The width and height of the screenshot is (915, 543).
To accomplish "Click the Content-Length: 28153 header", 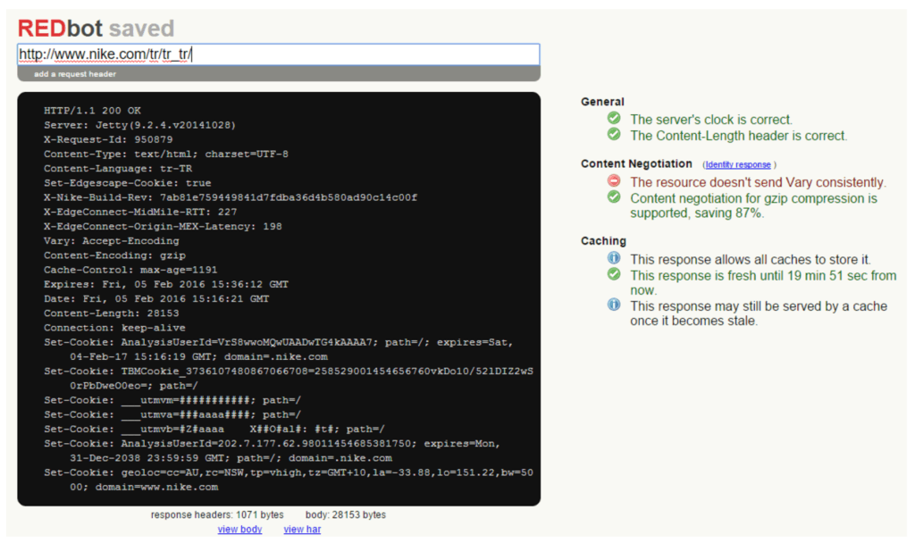I will coord(112,313).
